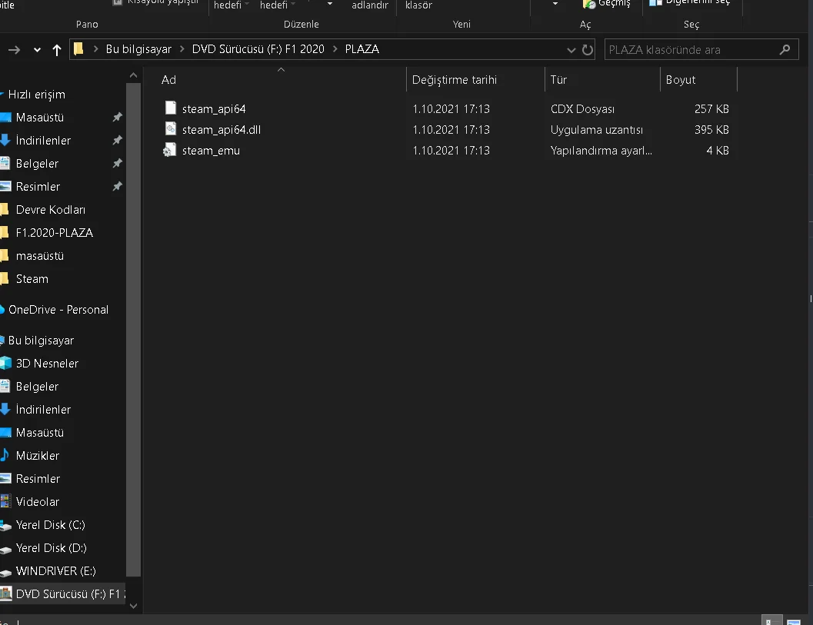Click chevron after Bu bilgisayar in path
This screenshot has width=813, height=625.
tap(182, 48)
